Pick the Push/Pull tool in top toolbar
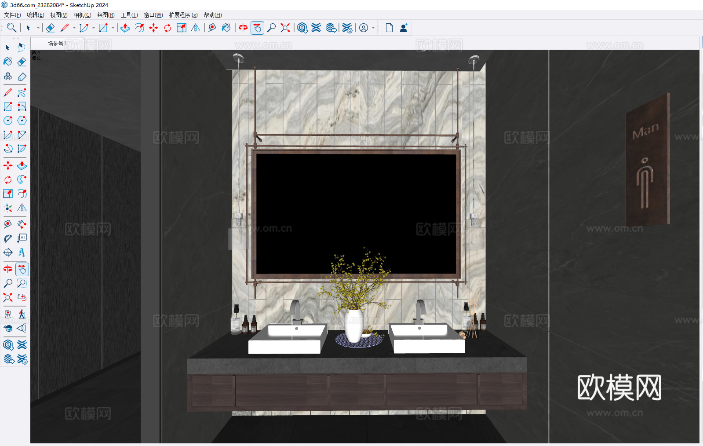 (125, 28)
